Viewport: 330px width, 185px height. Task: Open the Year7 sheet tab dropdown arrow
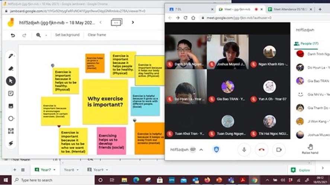(54, 170)
